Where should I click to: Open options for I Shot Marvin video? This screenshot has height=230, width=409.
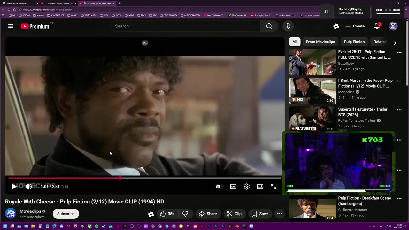coord(399,81)
